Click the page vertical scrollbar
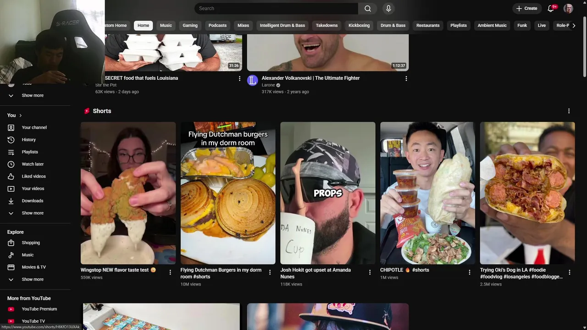Image resolution: width=587 pixels, height=330 pixels. coord(584,46)
